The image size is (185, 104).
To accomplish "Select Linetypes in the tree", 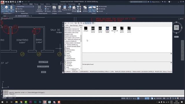I will click(x=69, y=57).
